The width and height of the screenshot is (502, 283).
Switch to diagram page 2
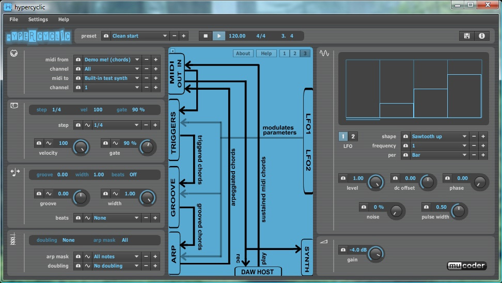coord(295,53)
